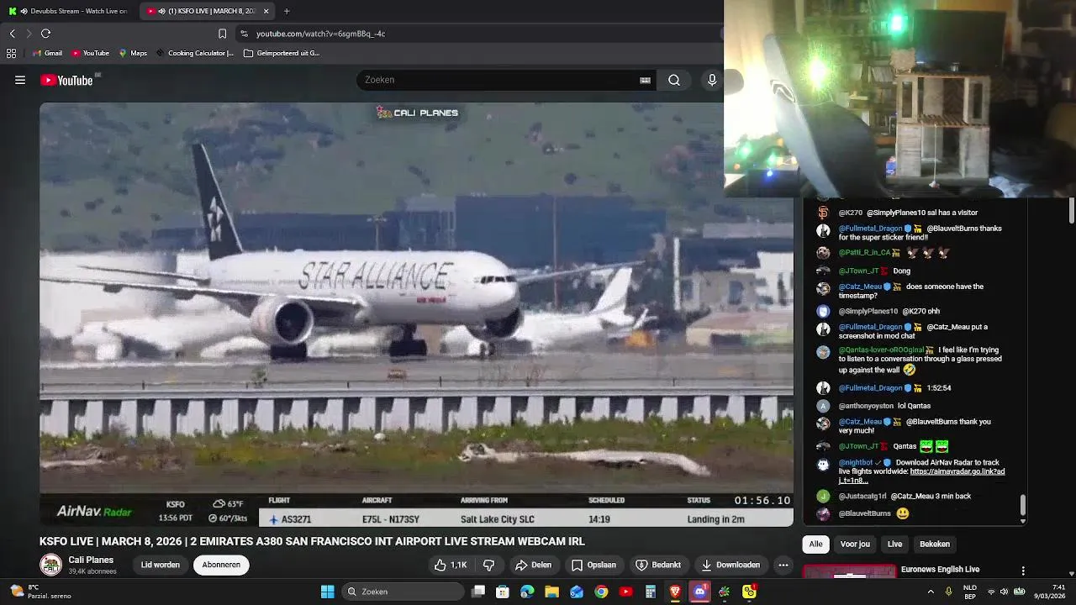Like the video (1,1K)
Screen dimensions: 1076x605
451,565
